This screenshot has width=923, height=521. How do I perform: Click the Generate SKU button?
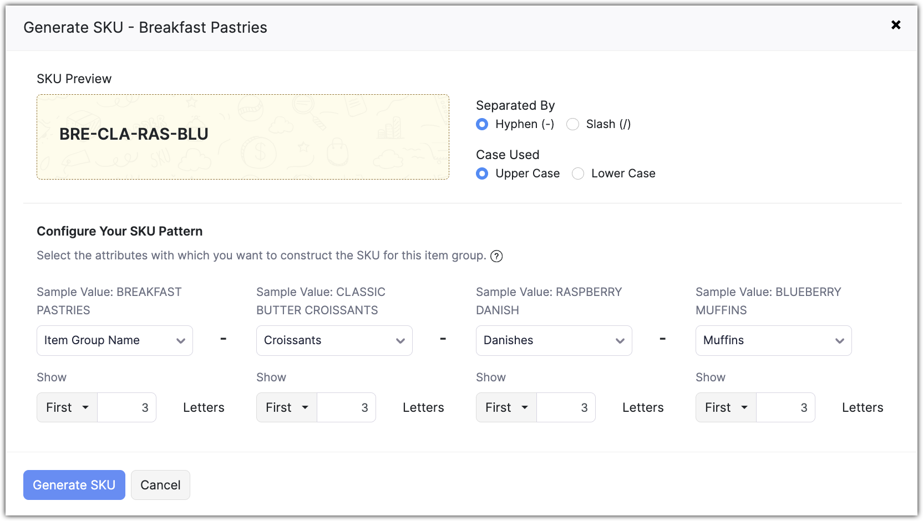click(74, 485)
